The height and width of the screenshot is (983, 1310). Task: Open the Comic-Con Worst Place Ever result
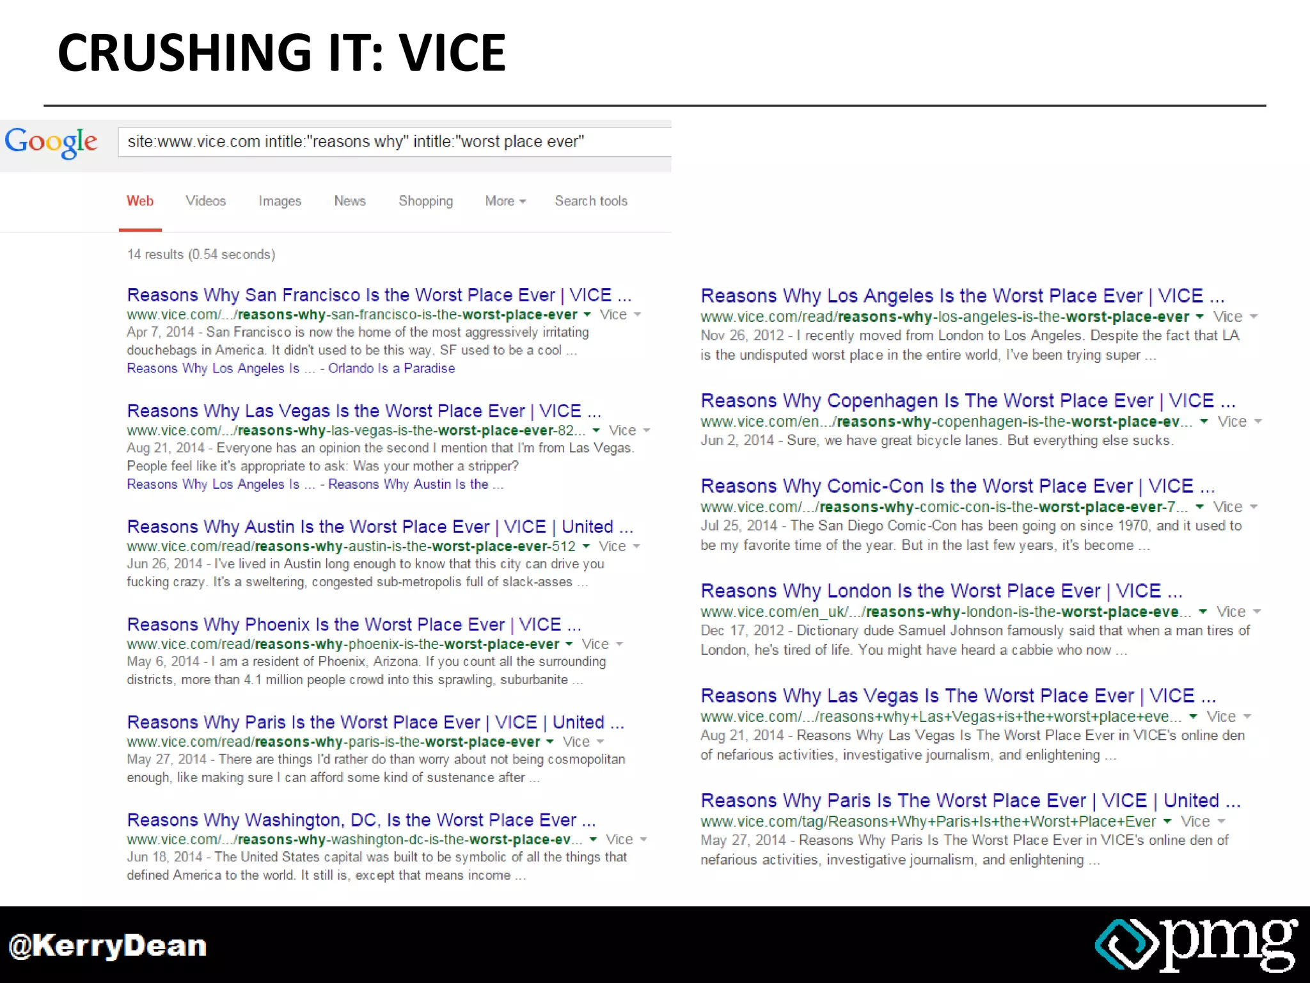958,486
